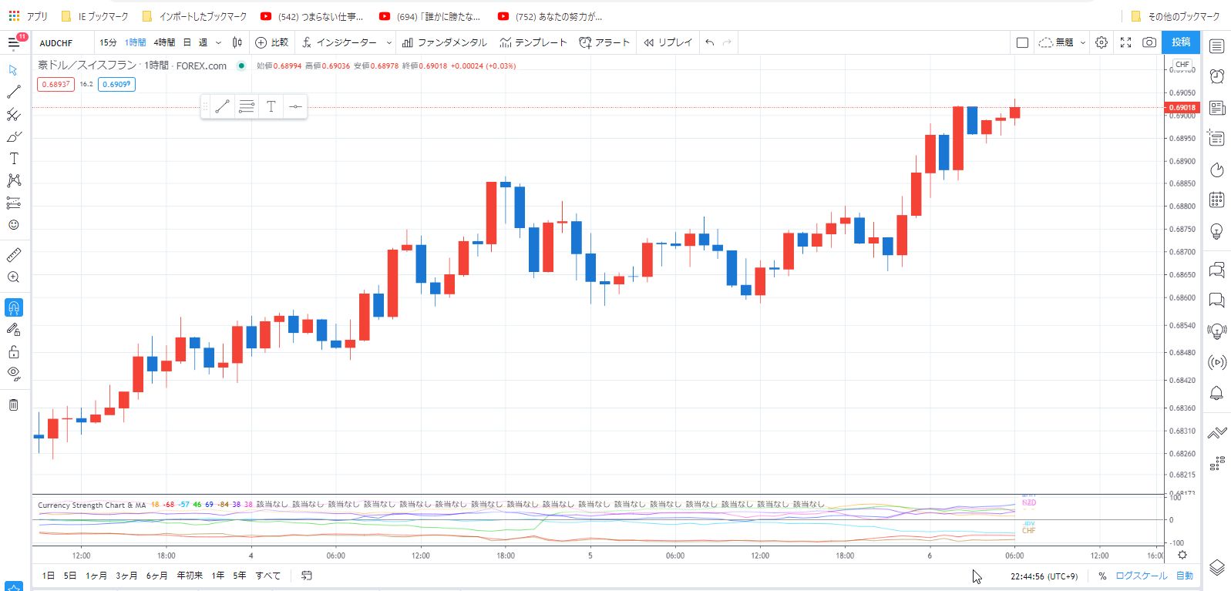Open the pitchfork drawing tools
This screenshot has height=591, width=1231.
pos(13,114)
